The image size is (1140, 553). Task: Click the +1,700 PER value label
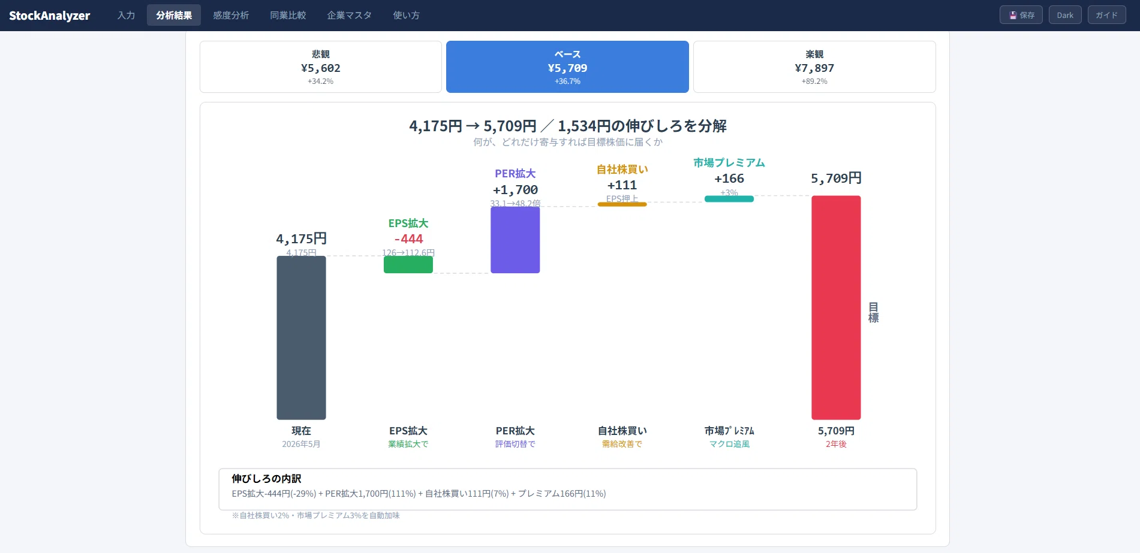pyautogui.click(x=515, y=190)
